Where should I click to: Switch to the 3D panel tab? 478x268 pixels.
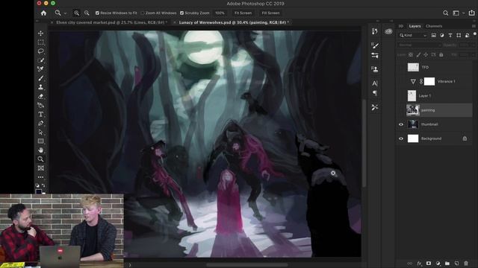(x=401, y=26)
